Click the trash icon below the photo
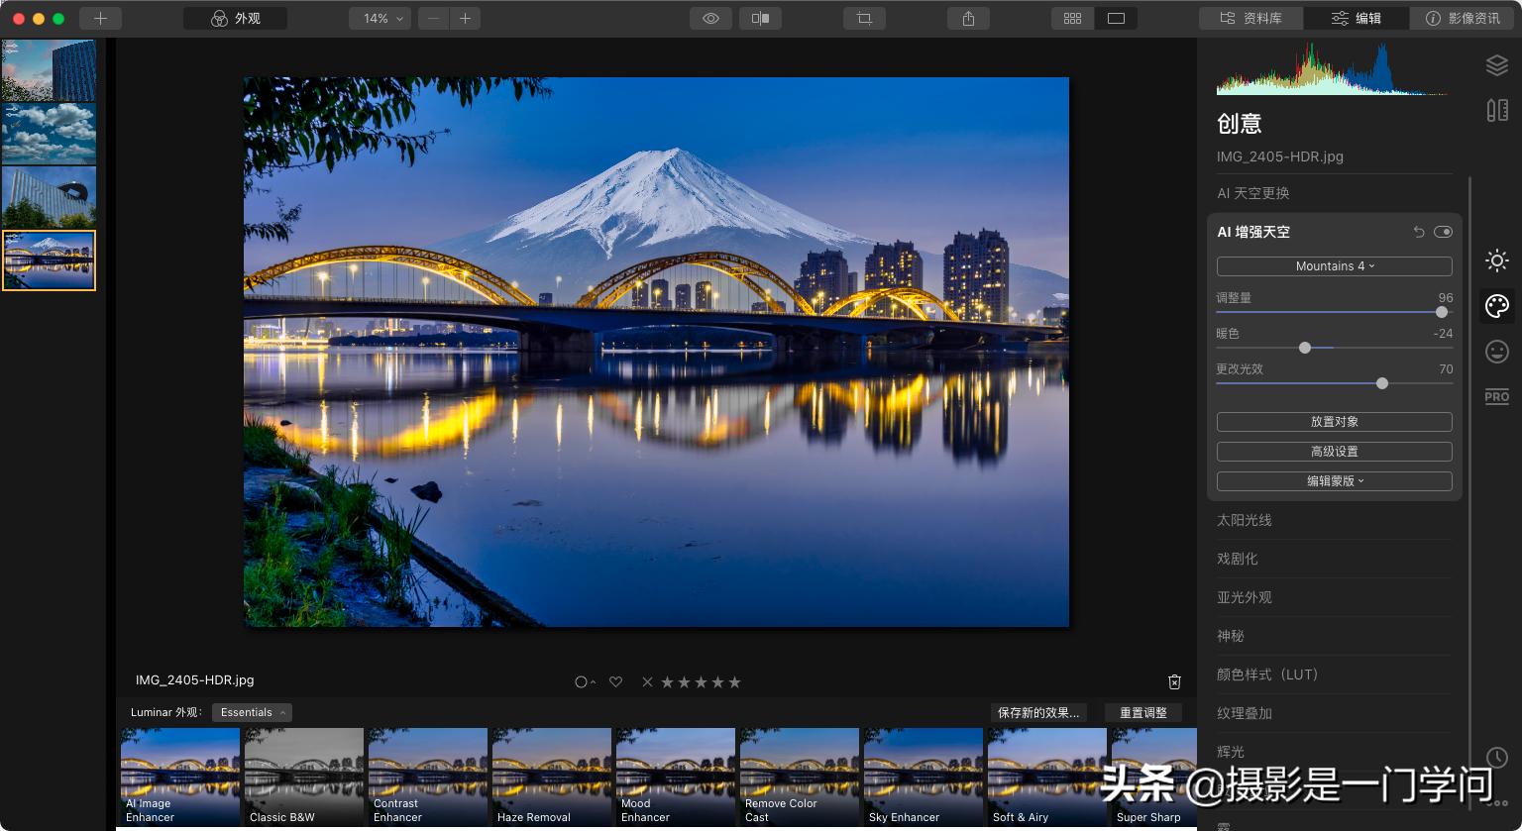The image size is (1522, 831). [1174, 681]
